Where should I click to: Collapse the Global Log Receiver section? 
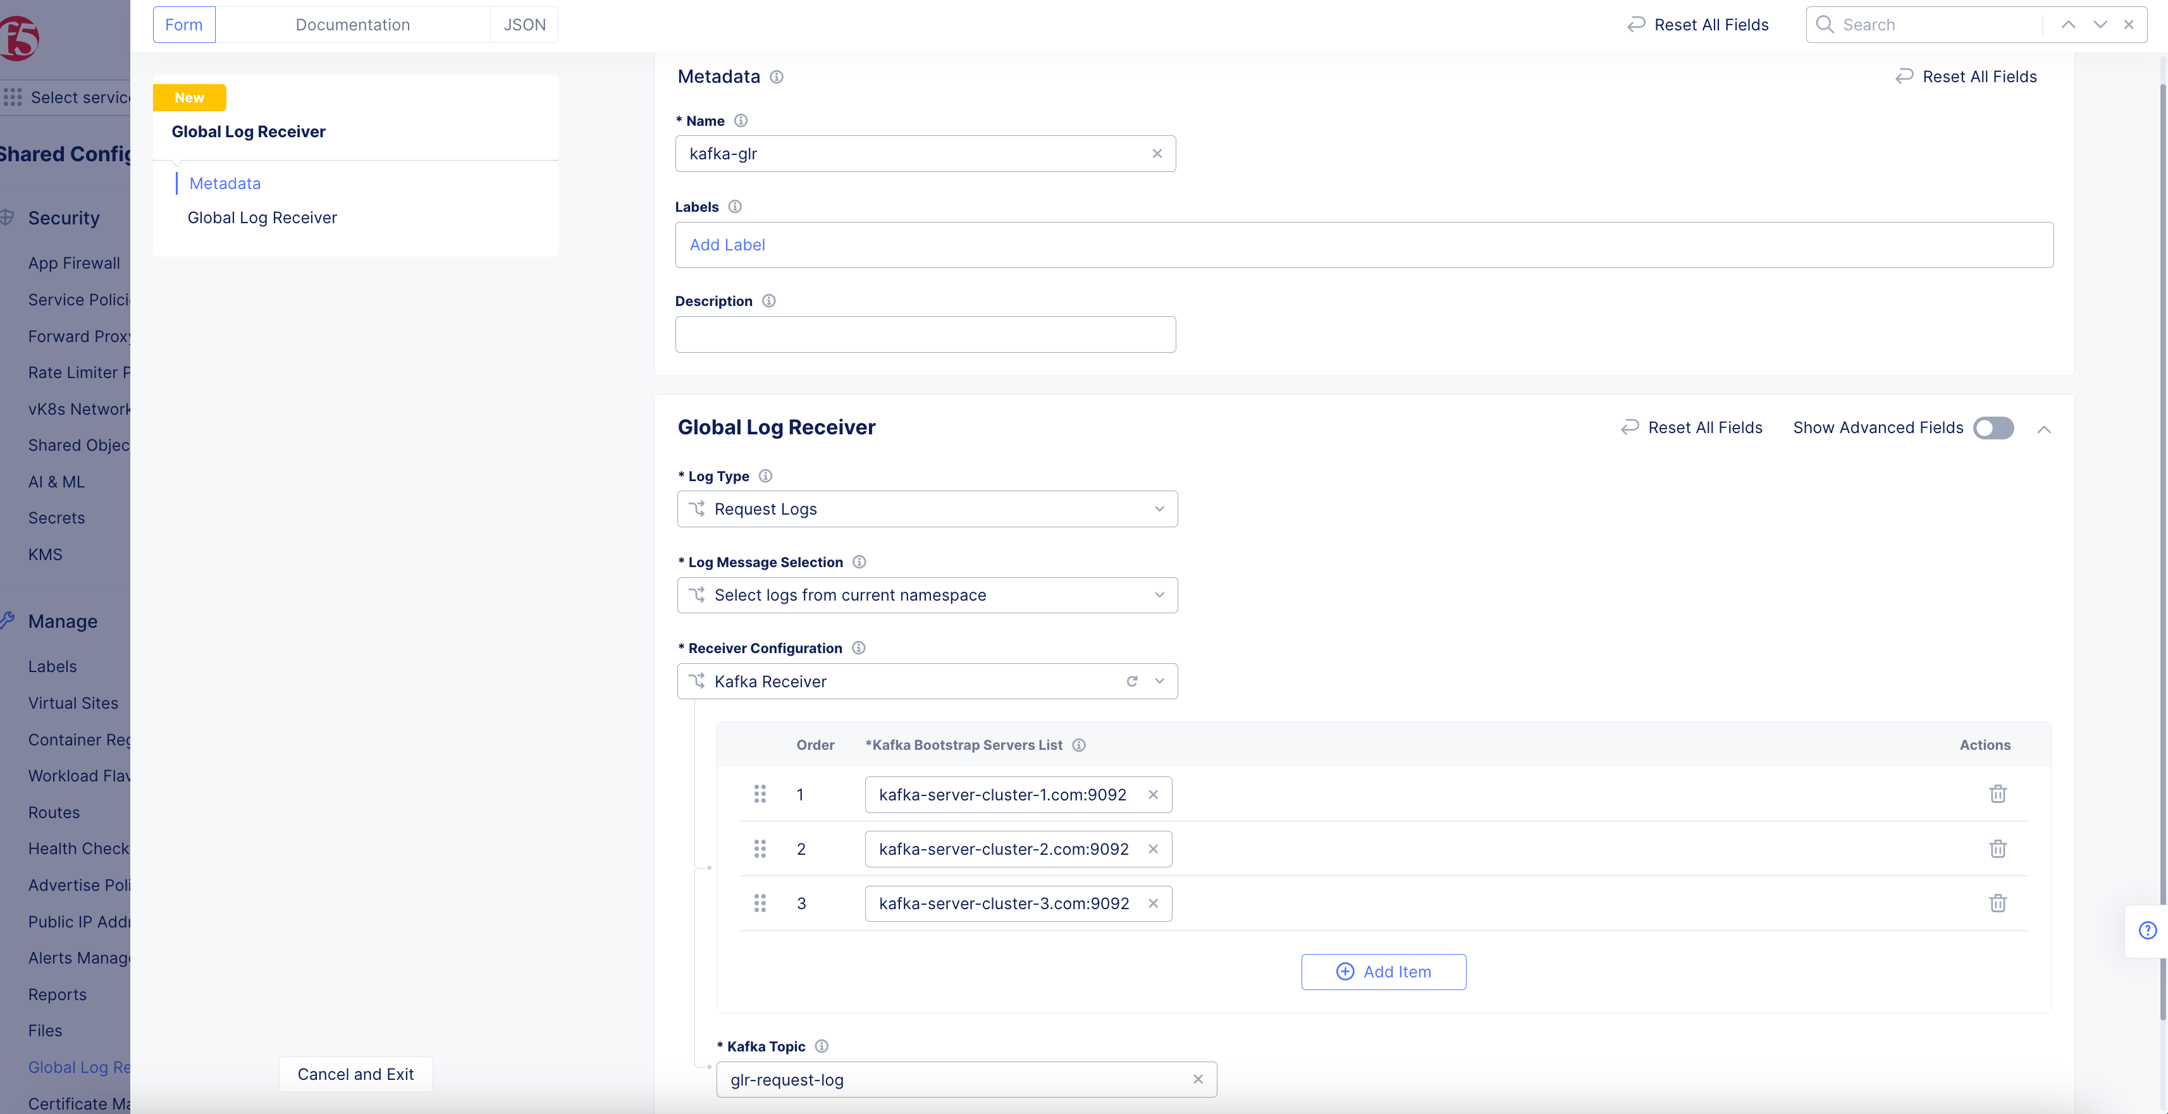(2043, 429)
